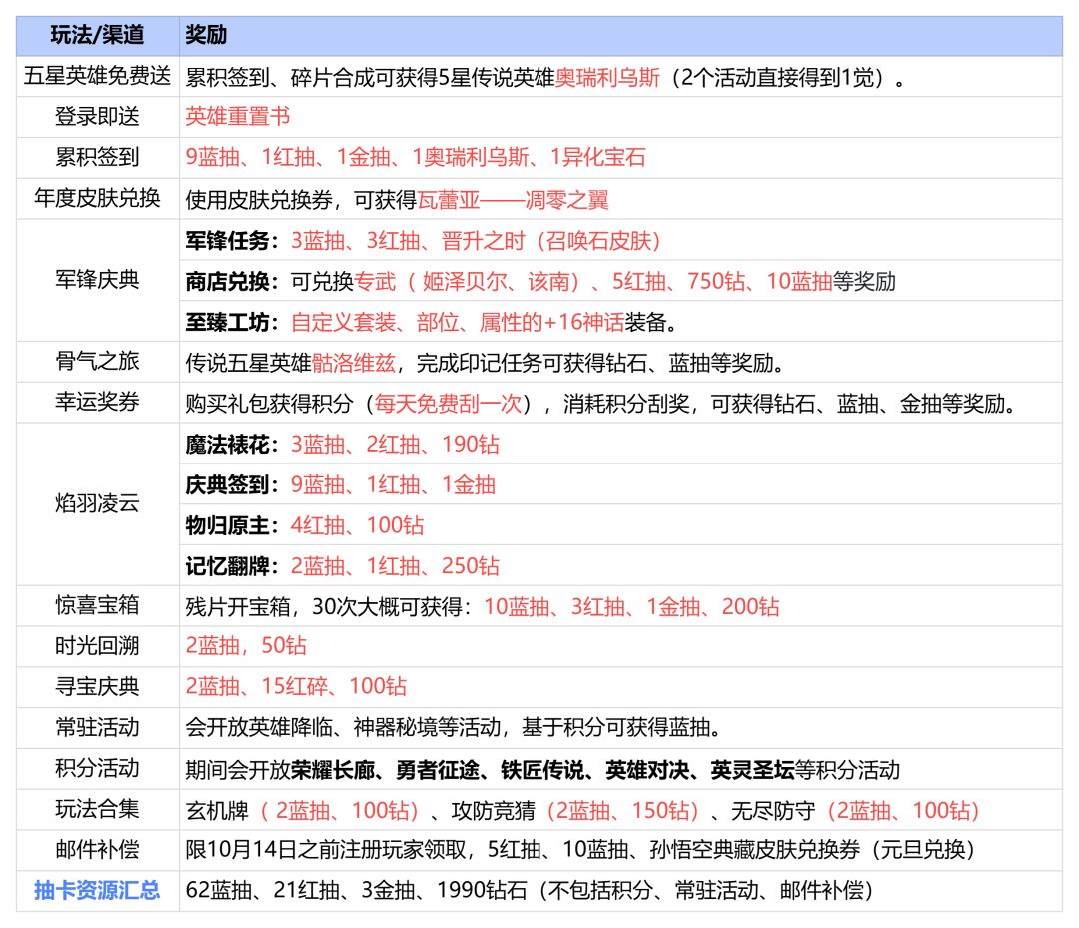Screen dimensions: 1079x928
Task: Click the "10蓝抽、3红抽、1金抽、200钻" reward text
Action: [631, 606]
